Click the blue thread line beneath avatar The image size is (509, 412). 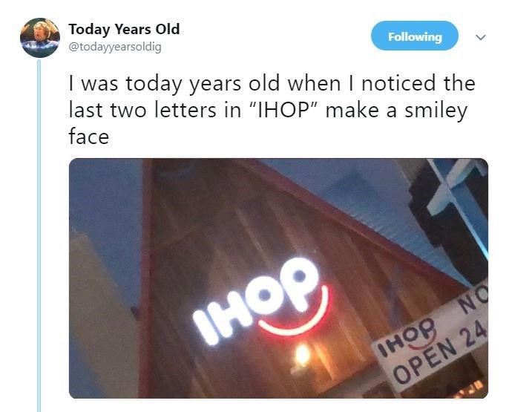(x=39, y=235)
